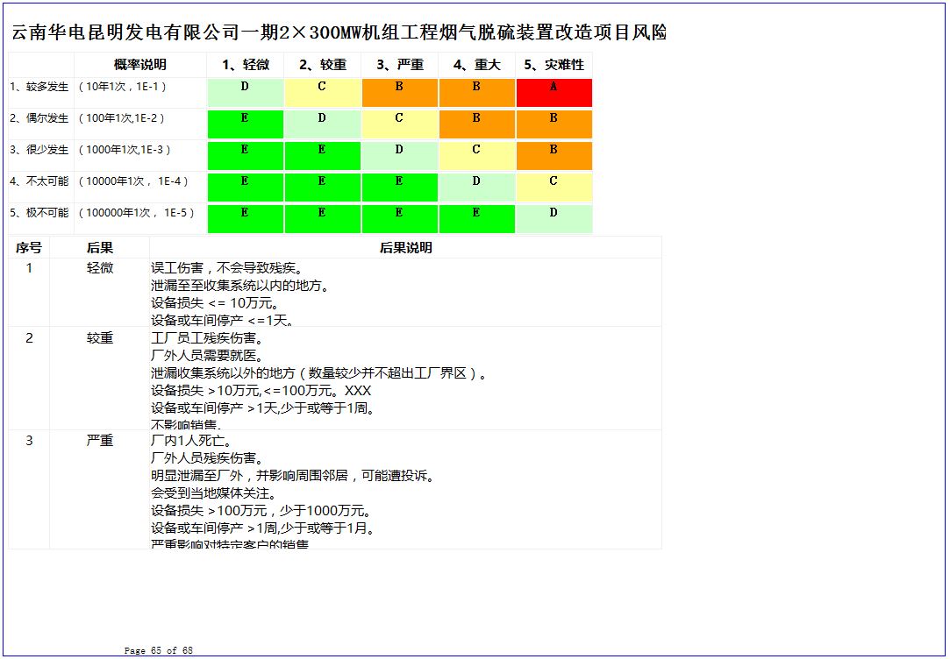Click the probability (10年1次，1E-1)

(x=123, y=87)
